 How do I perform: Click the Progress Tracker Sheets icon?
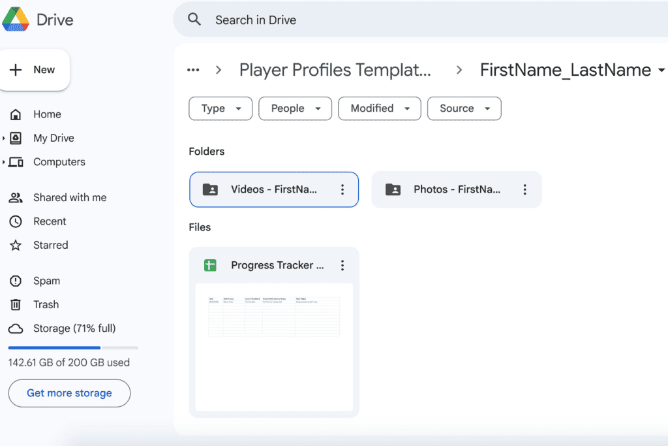coord(211,265)
